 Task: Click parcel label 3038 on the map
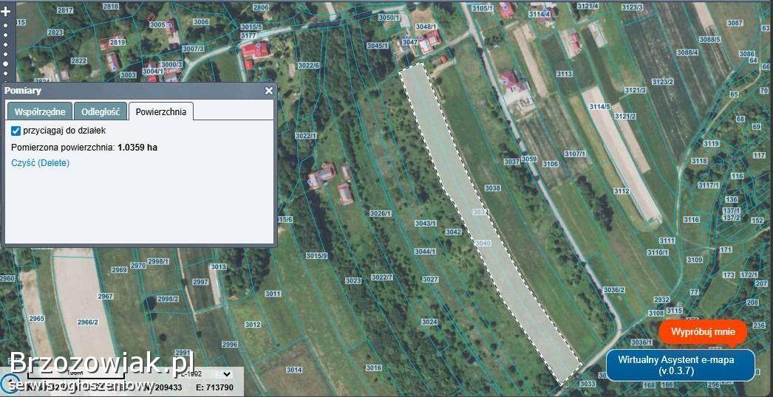point(492,188)
